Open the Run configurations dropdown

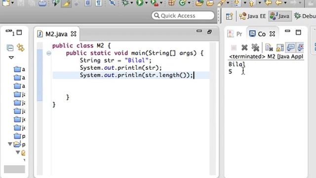(146, 3)
